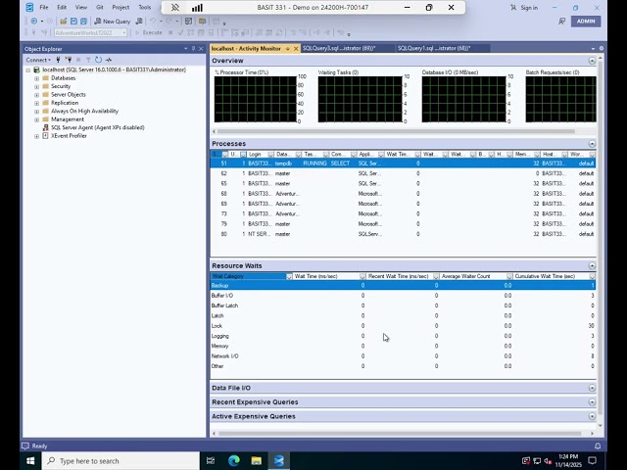Image resolution: width=627 pixels, height=470 pixels.
Task: Expand Always On High Availability node
Action: pyautogui.click(x=37, y=112)
